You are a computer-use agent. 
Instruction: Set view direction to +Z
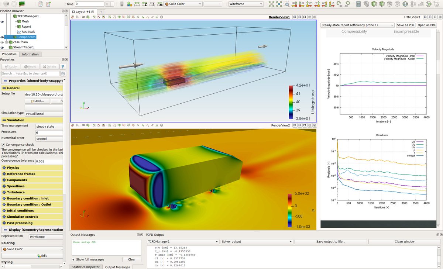pyautogui.click(x=324, y=4)
